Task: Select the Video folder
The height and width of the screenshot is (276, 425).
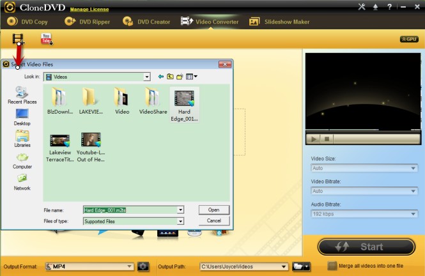Action: pyautogui.click(x=122, y=101)
